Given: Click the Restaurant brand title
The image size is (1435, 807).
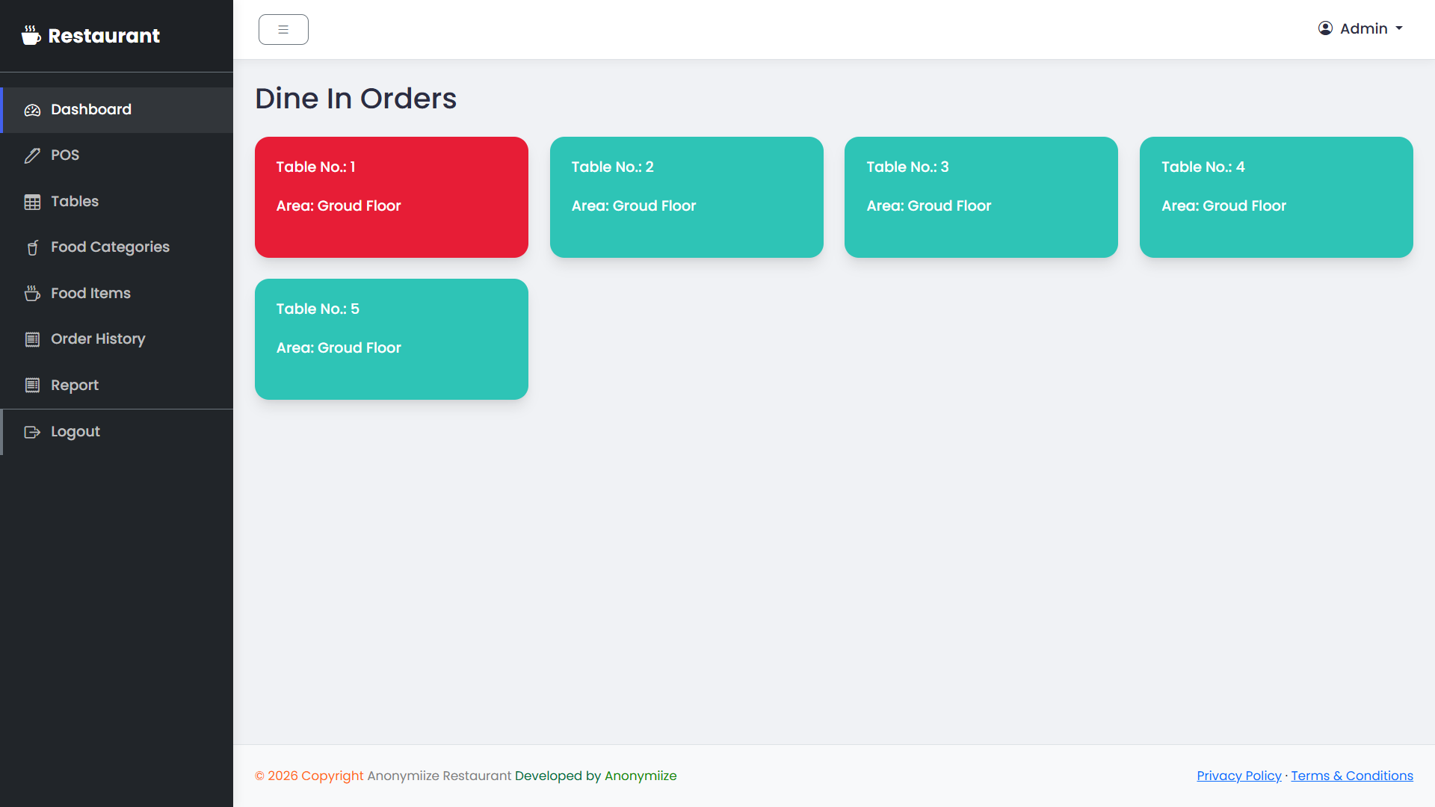Looking at the screenshot, I should pyautogui.click(x=104, y=36).
